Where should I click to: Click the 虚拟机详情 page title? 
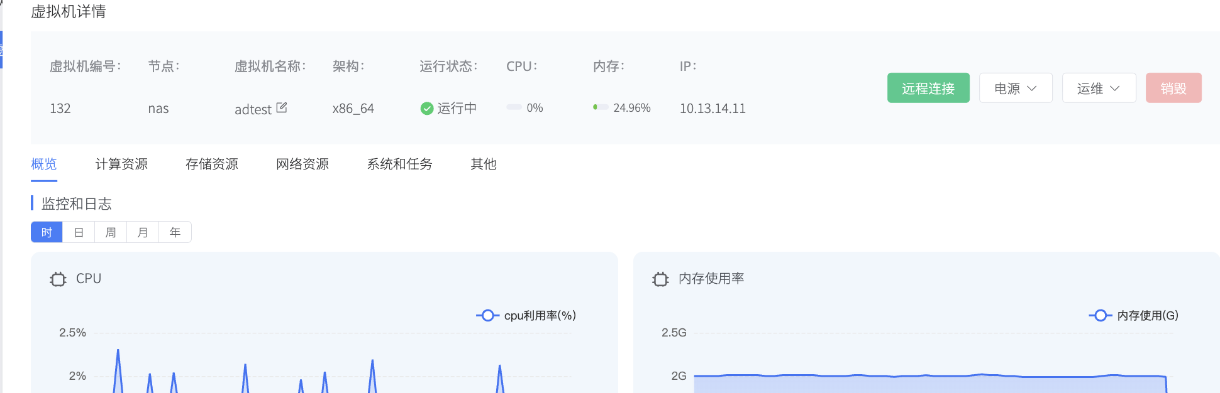pos(68,11)
